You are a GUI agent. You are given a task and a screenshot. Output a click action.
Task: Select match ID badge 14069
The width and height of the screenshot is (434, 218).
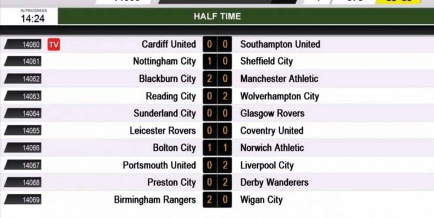23,200
